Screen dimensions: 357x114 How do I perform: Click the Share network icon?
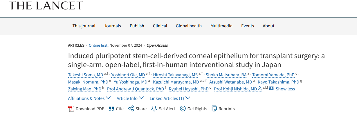pyautogui.click(x=131, y=109)
